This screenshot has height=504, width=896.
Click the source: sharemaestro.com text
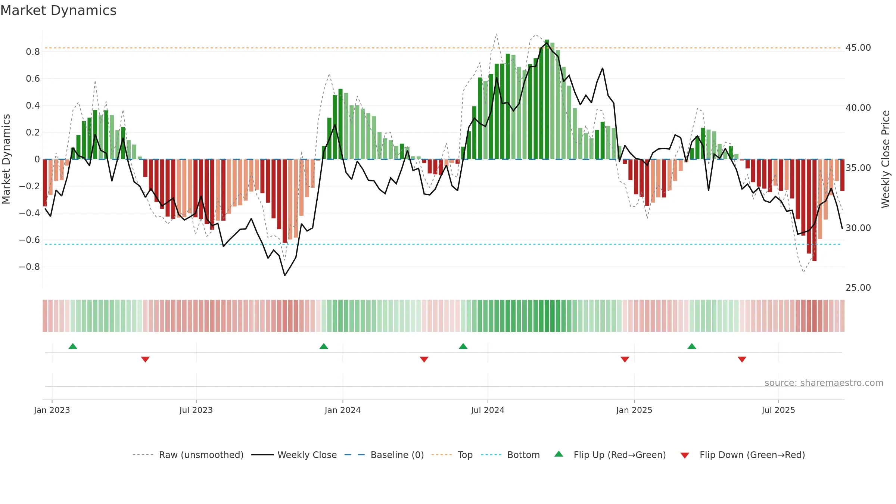point(824,383)
